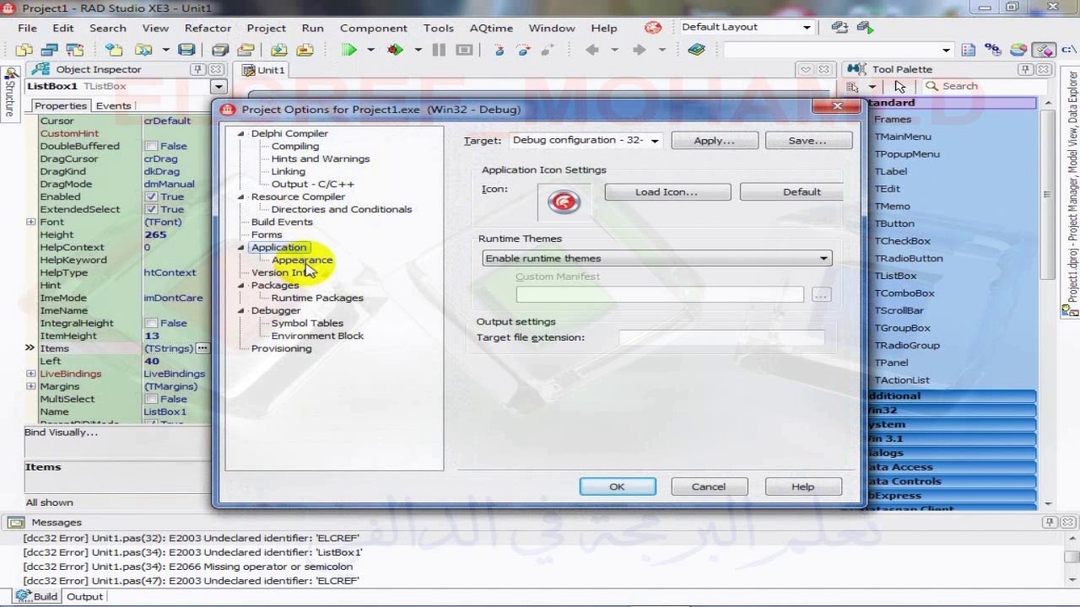Click the red swirl icon beside Help menu

(x=653, y=27)
